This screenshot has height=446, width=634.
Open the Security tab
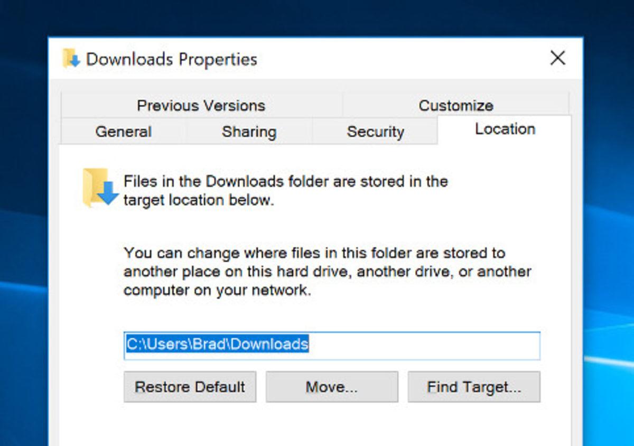click(375, 132)
